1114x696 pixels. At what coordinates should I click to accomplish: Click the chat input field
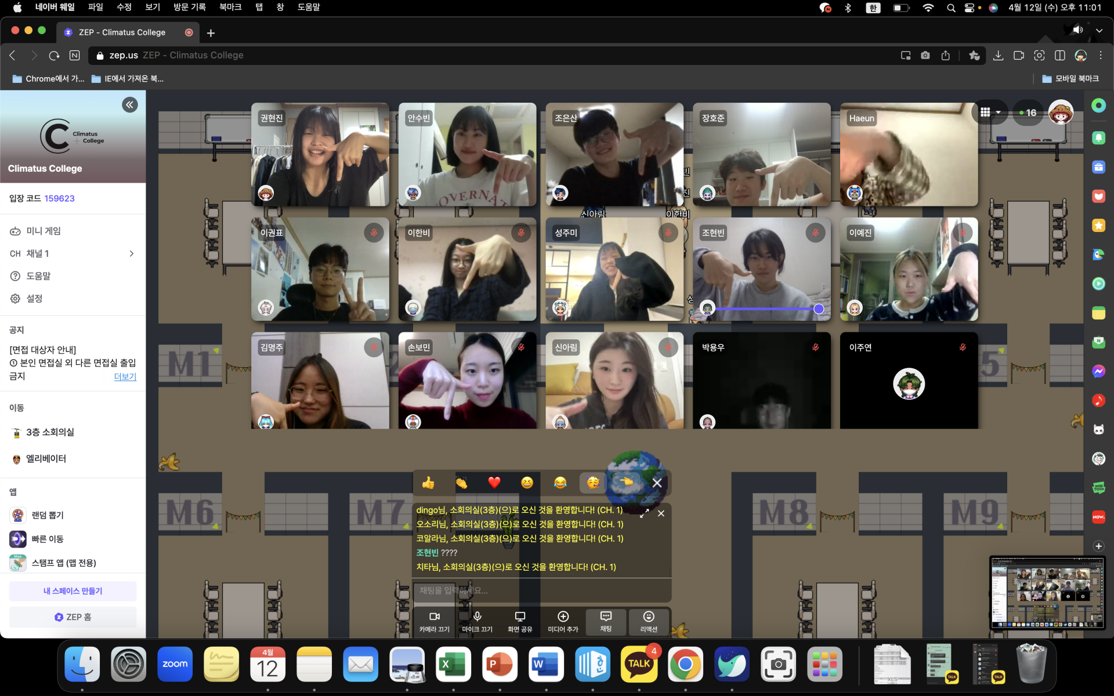541,590
